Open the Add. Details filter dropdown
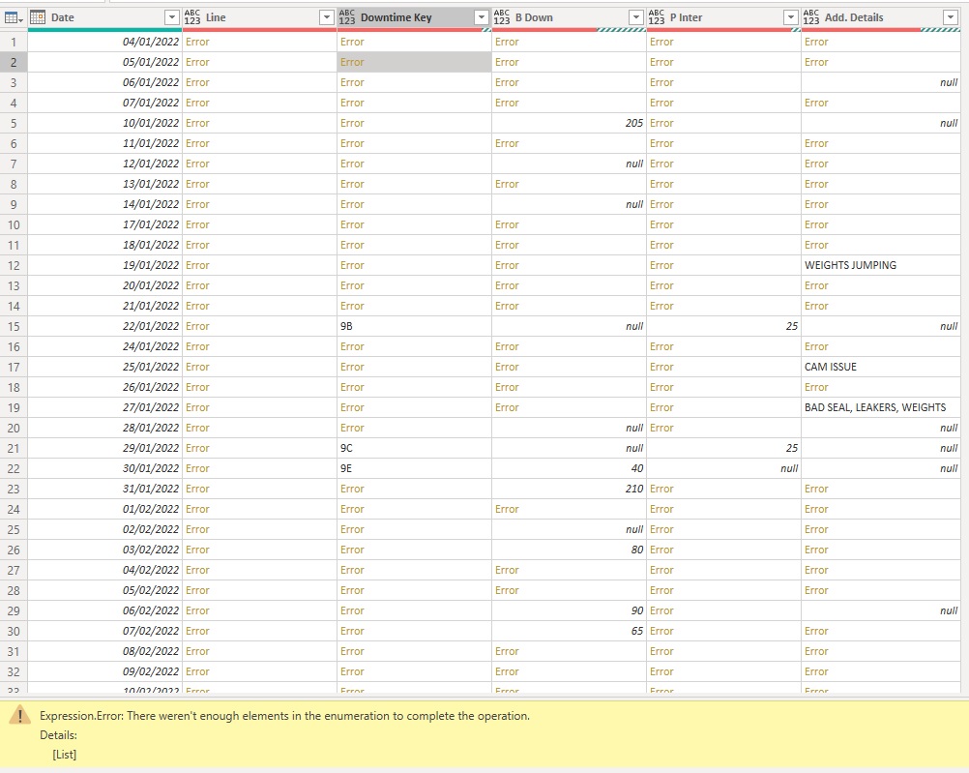Viewport: 969px width, 773px height. (951, 17)
